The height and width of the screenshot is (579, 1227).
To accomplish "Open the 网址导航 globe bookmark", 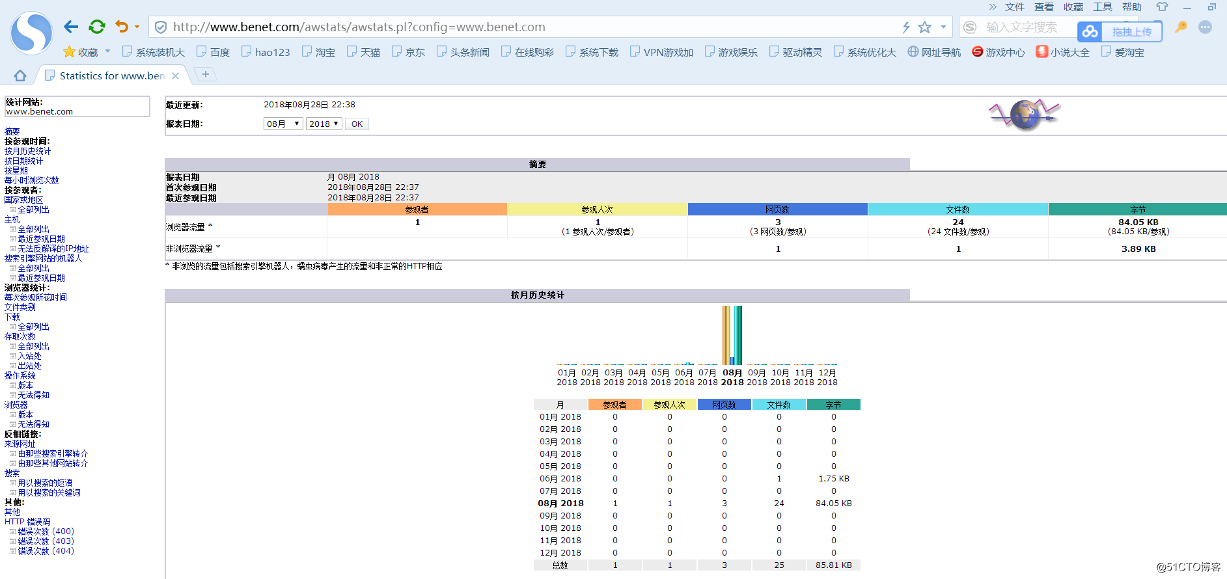I will click(934, 52).
